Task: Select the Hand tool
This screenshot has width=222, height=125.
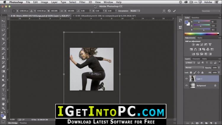Action: click(3, 104)
